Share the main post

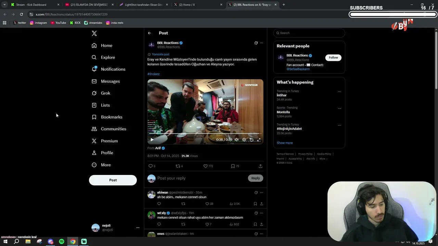tap(260, 166)
